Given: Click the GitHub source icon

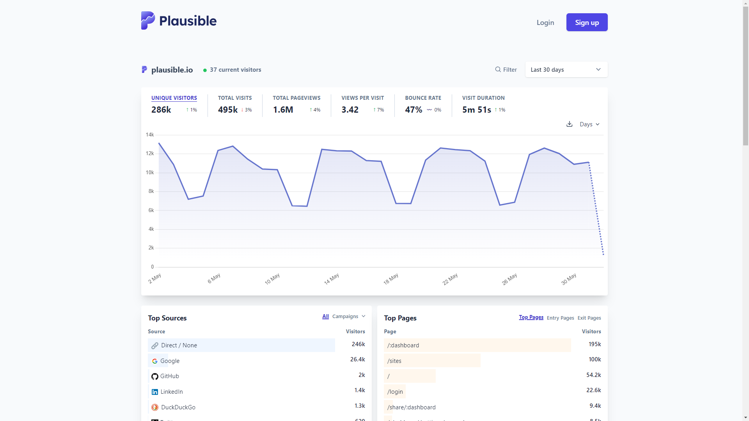Looking at the screenshot, I should pyautogui.click(x=155, y=376).
